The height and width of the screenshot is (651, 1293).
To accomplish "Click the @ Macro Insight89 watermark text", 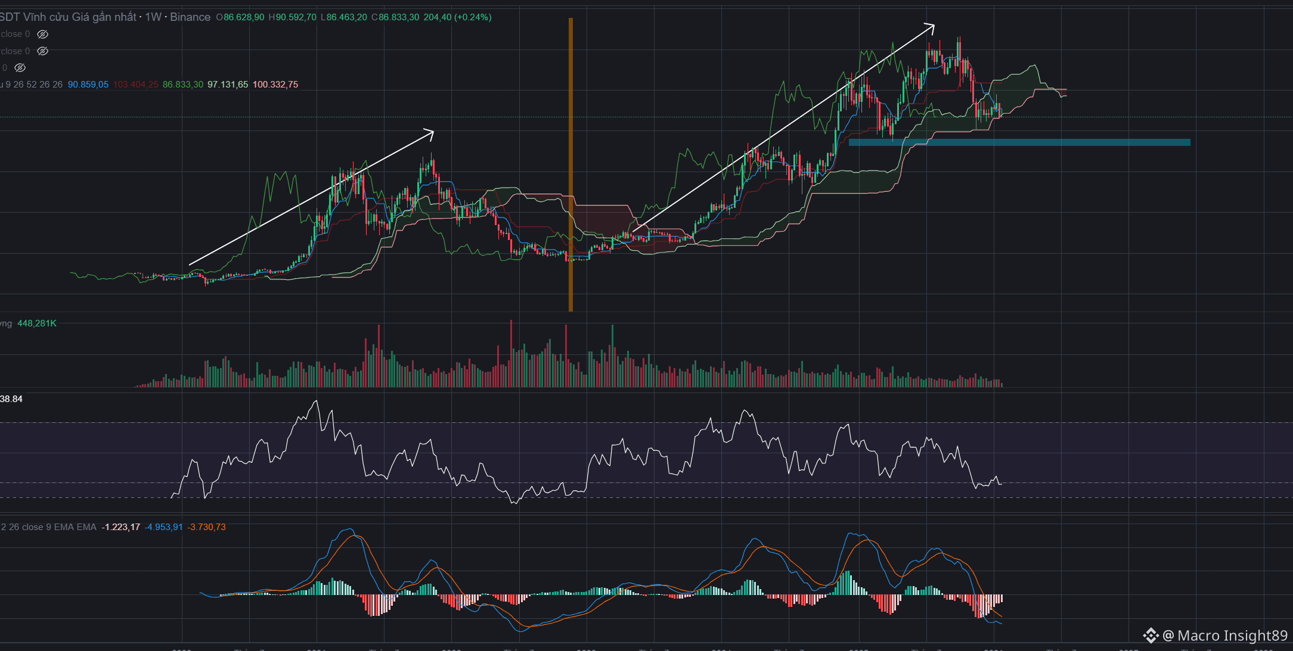I will [x=1225, y=636].
